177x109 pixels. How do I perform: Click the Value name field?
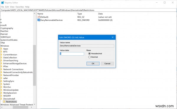87,46
